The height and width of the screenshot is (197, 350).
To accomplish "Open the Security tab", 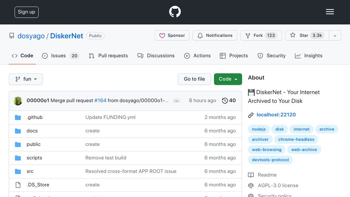I will [271, 55].
